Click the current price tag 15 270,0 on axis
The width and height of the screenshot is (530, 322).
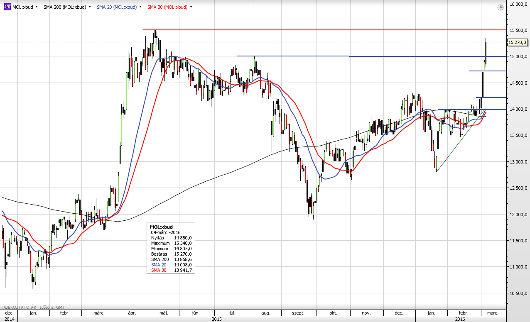tap(518, 42)
